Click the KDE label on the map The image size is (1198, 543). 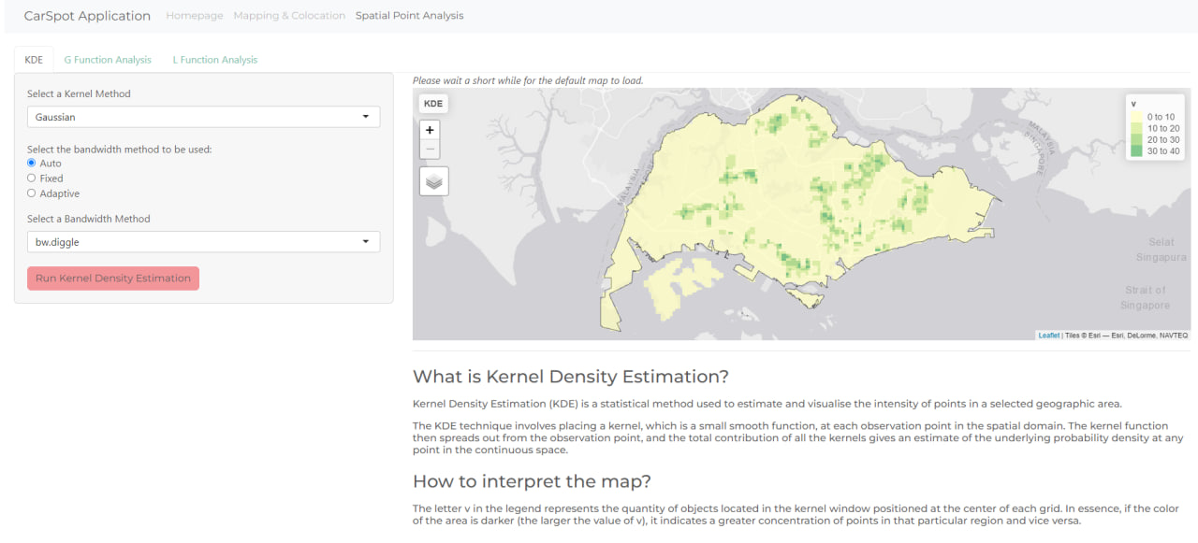pyautogui.click(x=433, y=104)
